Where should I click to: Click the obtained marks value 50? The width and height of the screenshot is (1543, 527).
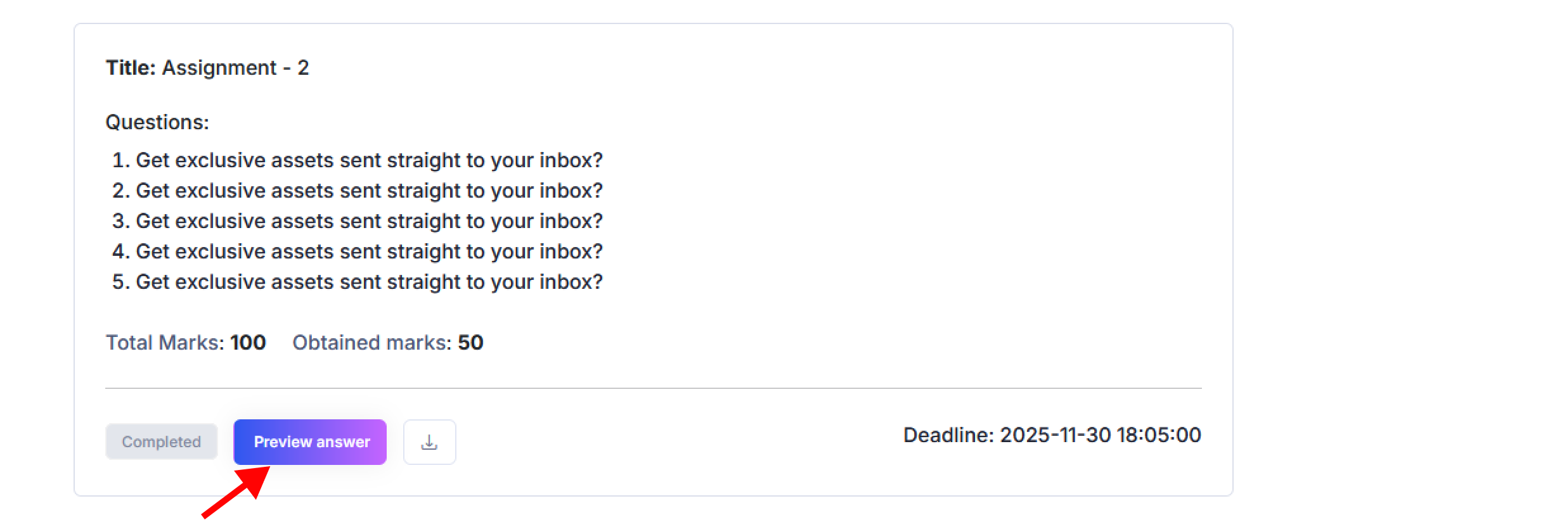pyautogui.click(x=470, y=343)
